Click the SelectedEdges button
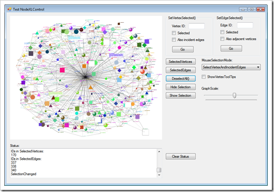Image resolution: width=274 pixels, height=192 pixels. click(181, 70)
